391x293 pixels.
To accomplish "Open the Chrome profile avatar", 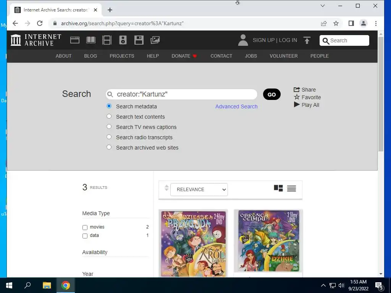I will pyautogui.click(x=364, y=23).
